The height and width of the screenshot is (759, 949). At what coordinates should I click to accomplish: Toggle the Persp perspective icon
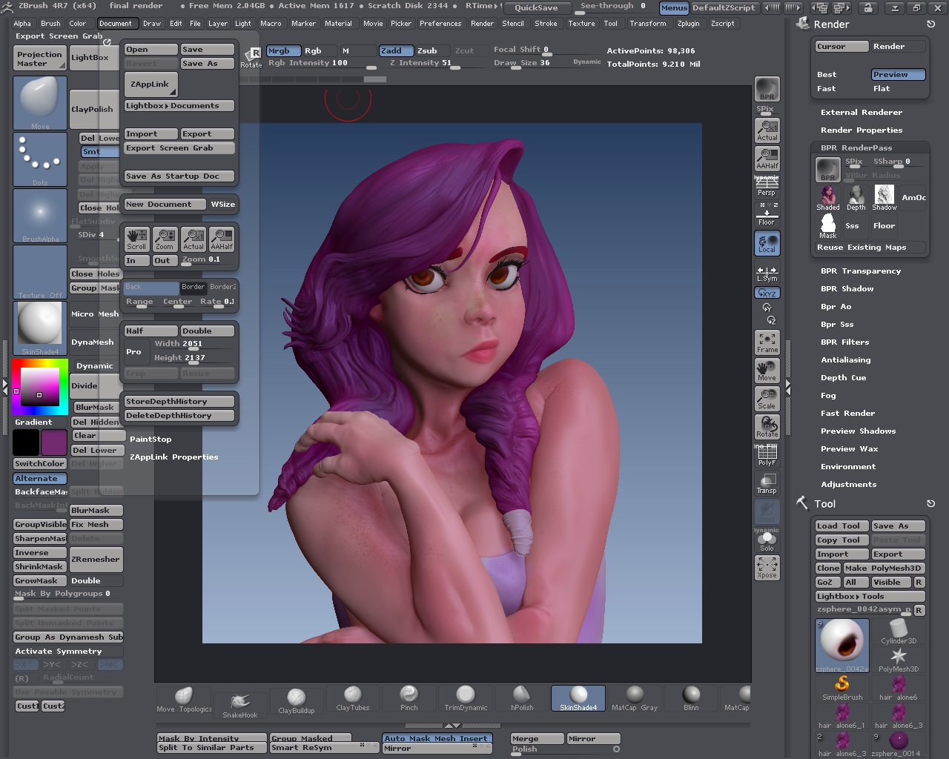[x=767, y=185]
